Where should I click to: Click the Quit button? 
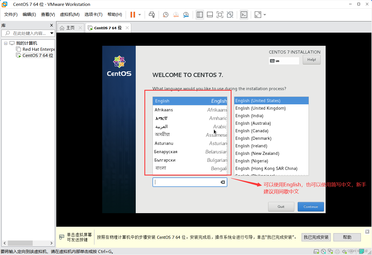coord(281,207)
